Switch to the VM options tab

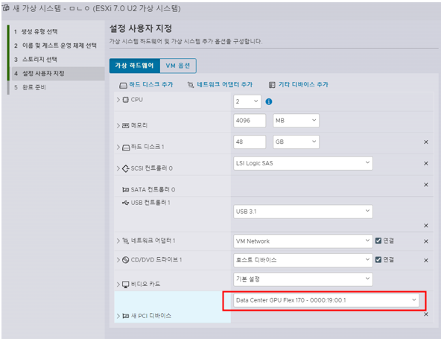click(178, 66)
